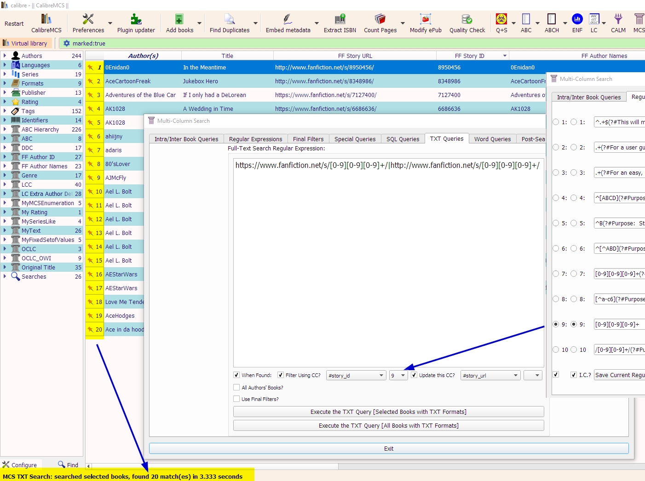Open the empty dropdown after #story_url
The image size is (645, 481).
click(533, 375)
